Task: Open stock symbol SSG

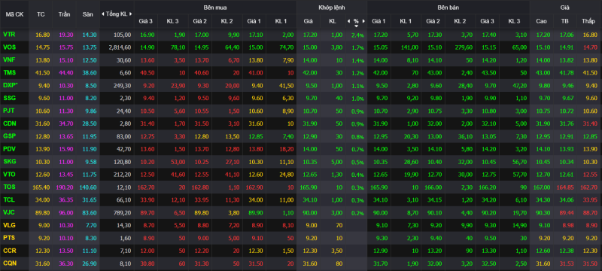Action: pos(10,99)
